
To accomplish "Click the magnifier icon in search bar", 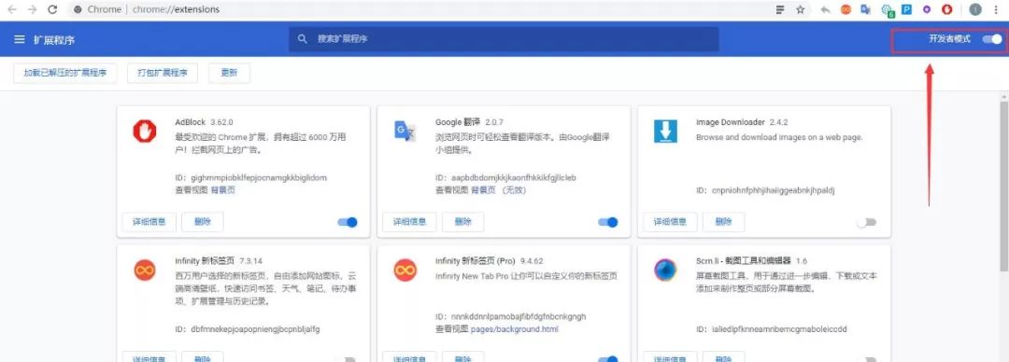I will click(x=303, y=39).
